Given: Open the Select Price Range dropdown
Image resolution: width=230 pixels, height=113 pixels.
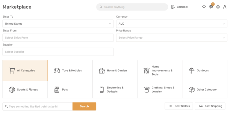Looking at the screenshot, I should pyautogui.click(x=172, y=38).
